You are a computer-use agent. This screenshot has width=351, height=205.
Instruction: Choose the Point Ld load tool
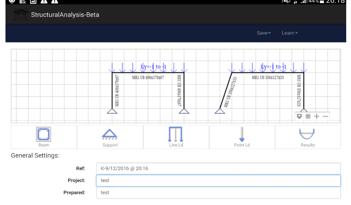(x=242, y=137)
